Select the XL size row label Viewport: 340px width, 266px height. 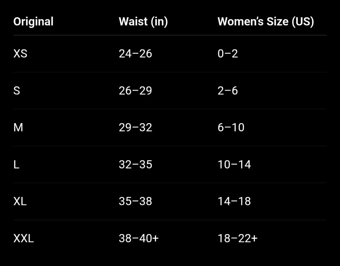pyautogui.click(x=20, y=201)
